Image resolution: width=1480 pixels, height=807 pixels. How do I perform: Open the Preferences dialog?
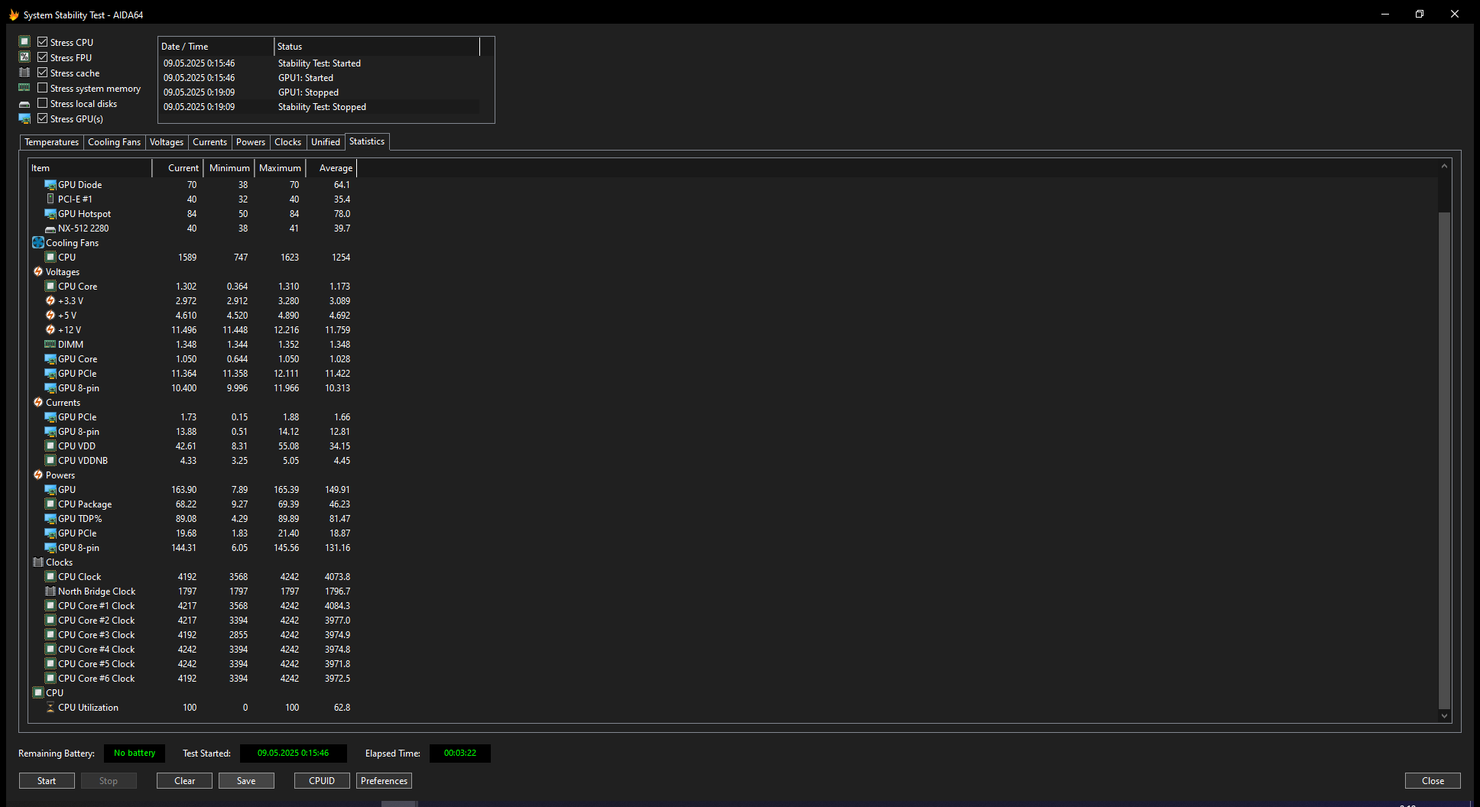tap(384, 781)
